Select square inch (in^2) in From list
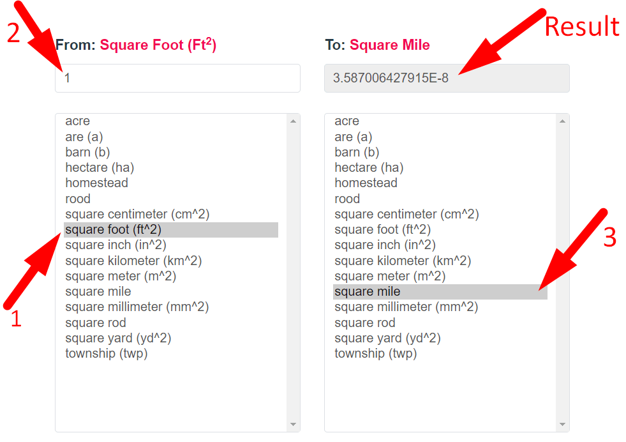The width and height of the screenshot is (626, 442). 115,245
